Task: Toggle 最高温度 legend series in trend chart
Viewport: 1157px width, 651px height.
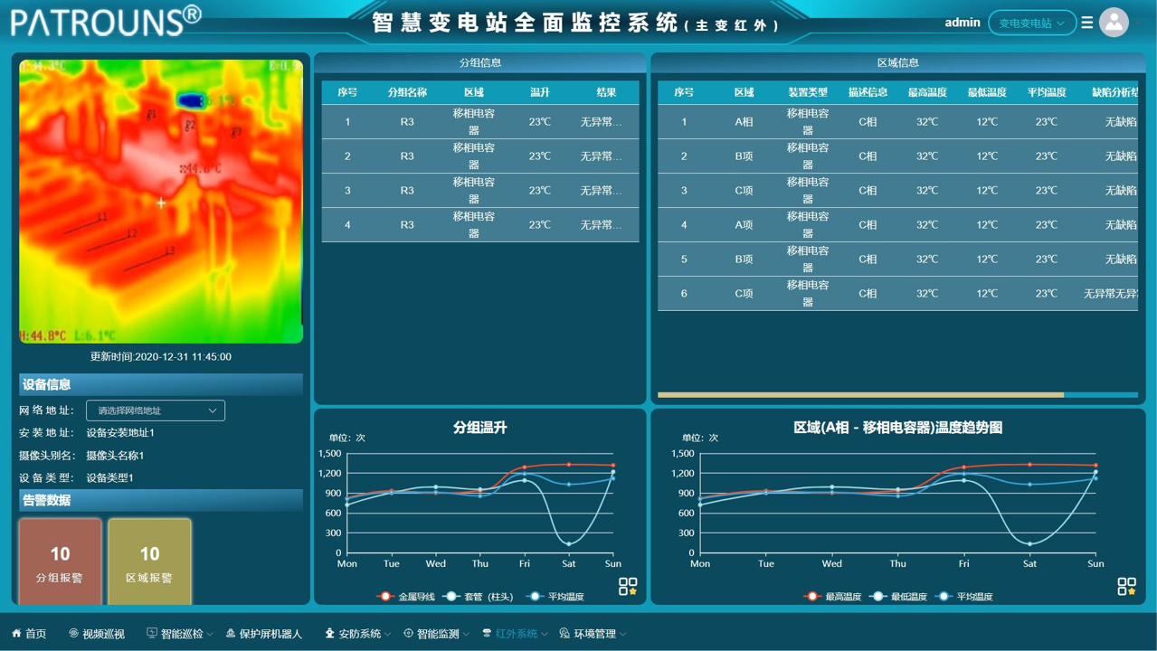Action: pos(834,597)
